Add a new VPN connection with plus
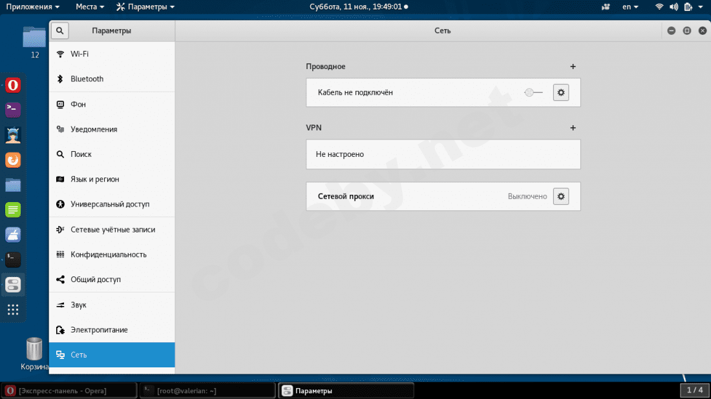 coord(573,128)
